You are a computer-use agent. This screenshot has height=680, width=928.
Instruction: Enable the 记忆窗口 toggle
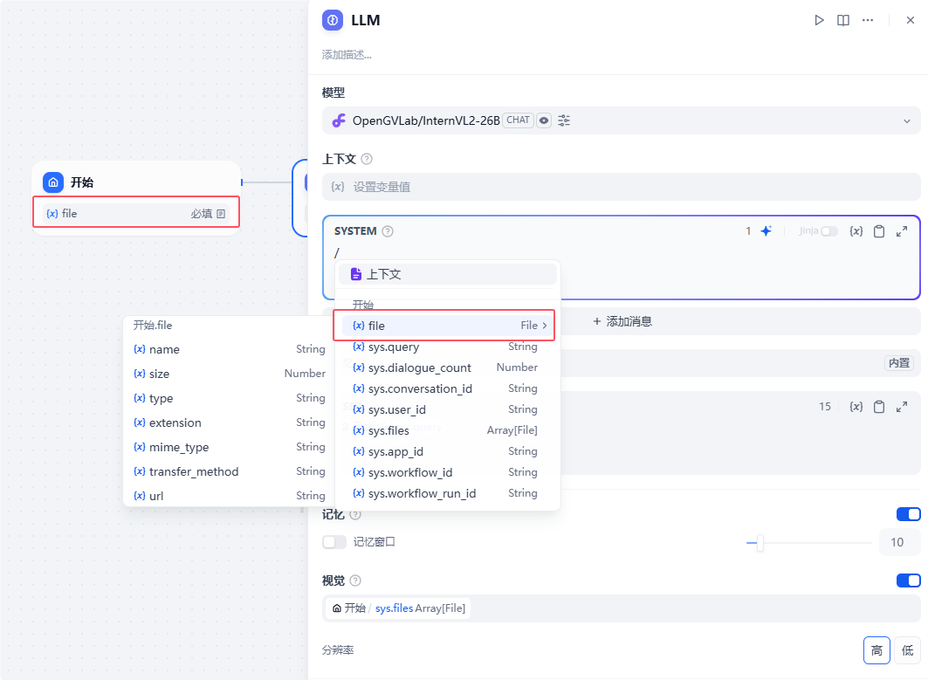pos(334,542)
